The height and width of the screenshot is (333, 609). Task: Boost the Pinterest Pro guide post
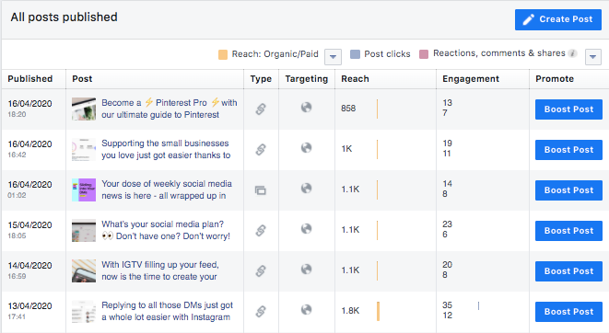[568, 109]
